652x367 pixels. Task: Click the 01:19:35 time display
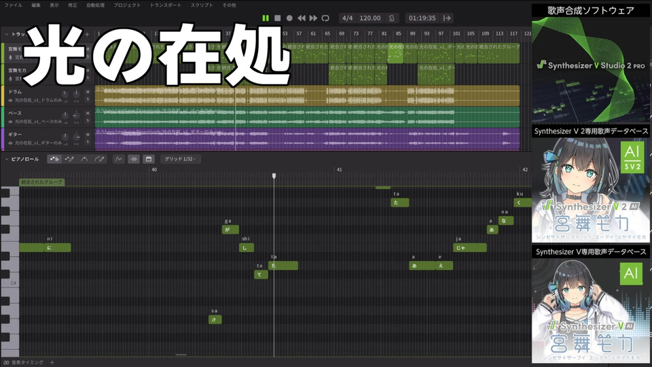click(x=422, y=18)
